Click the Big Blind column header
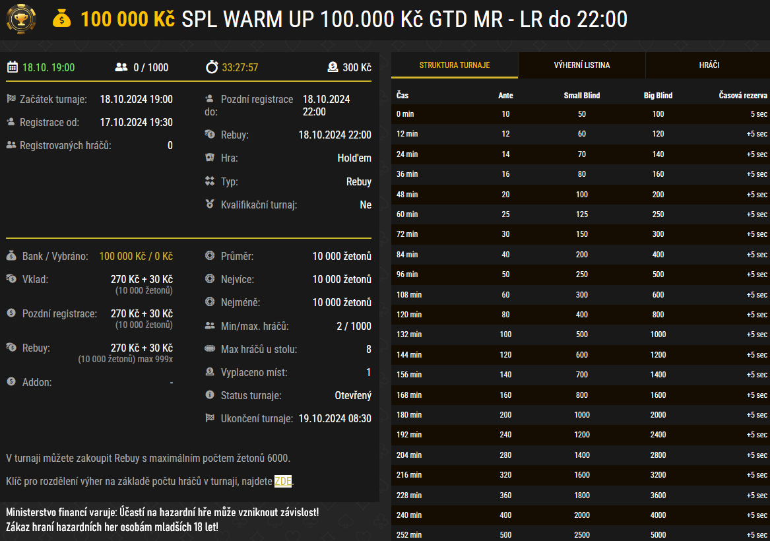 [658, 95]
